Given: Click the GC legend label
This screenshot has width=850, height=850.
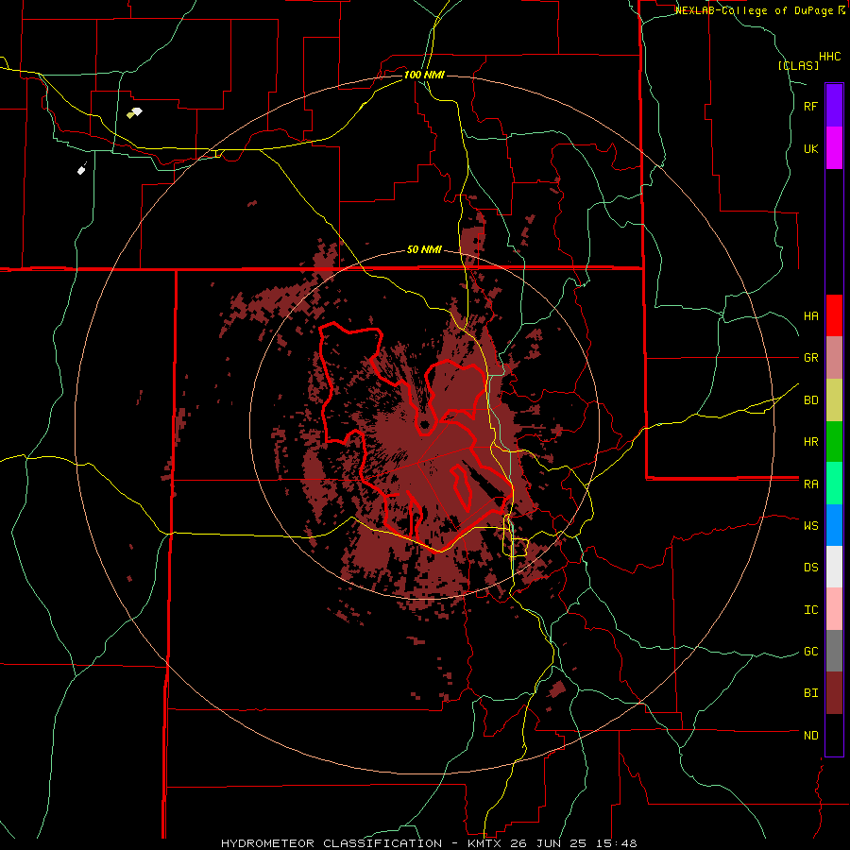Looking at the screenshot, I should pyautogui.click(x=810, y=652).
